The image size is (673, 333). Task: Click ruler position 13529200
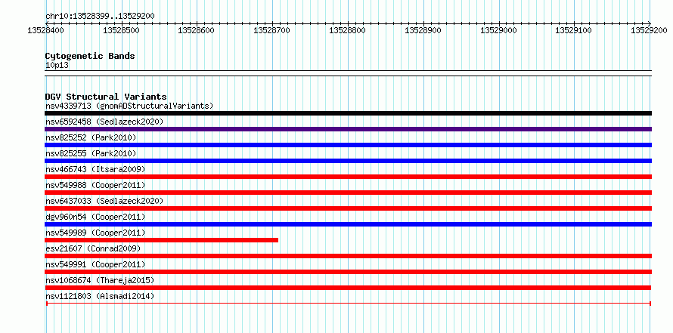[650, 30]
